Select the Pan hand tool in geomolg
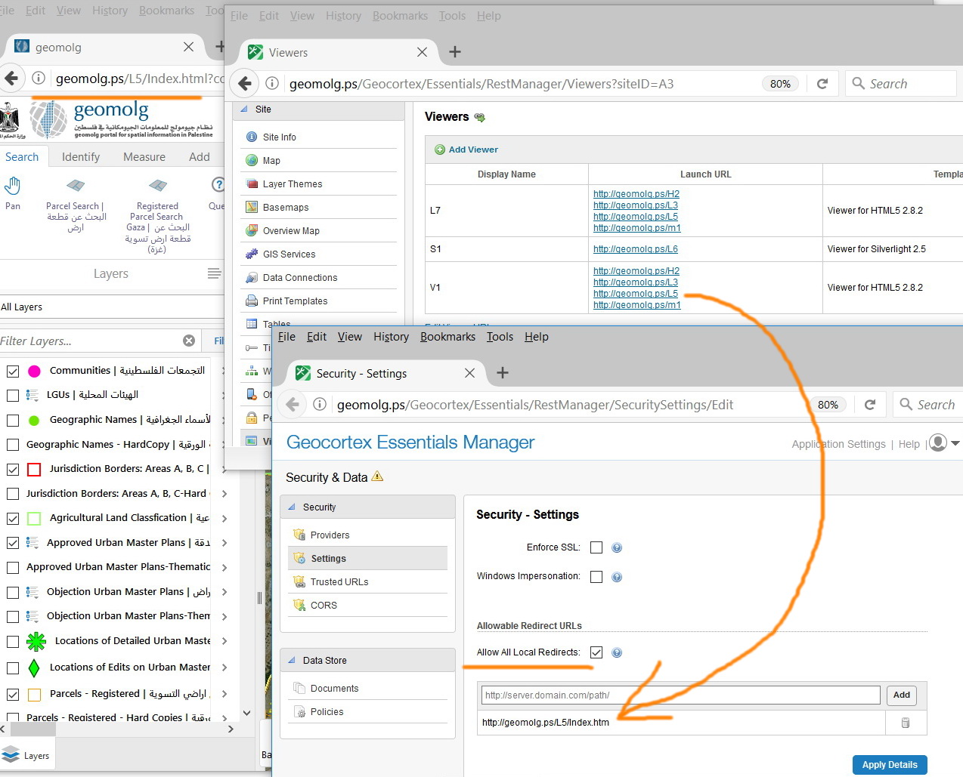 coord(13,185)
